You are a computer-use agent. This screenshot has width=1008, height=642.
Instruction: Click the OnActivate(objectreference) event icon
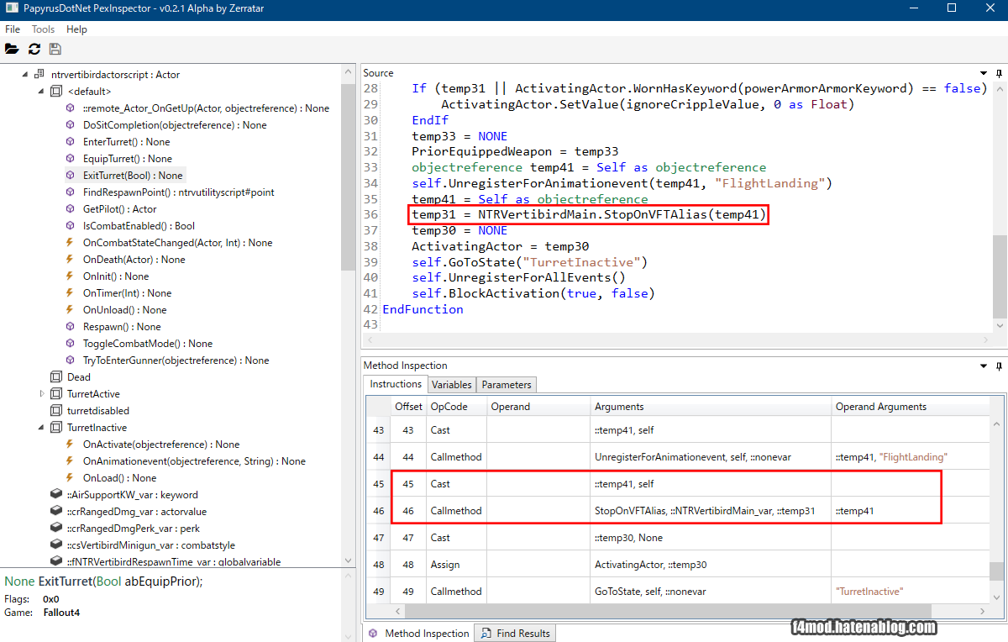pyautogui.click(x=71, y=445)
